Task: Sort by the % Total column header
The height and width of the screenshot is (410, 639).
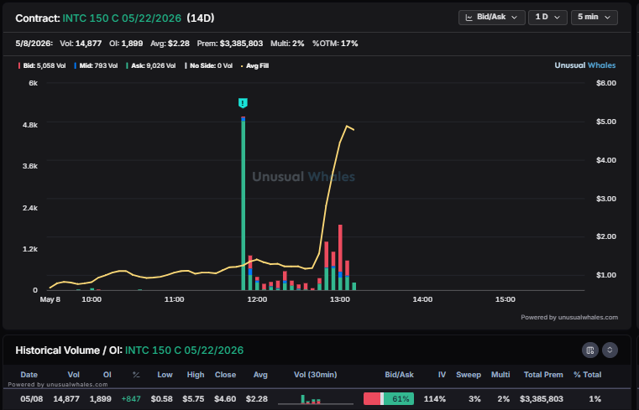Action: (587, 375)
